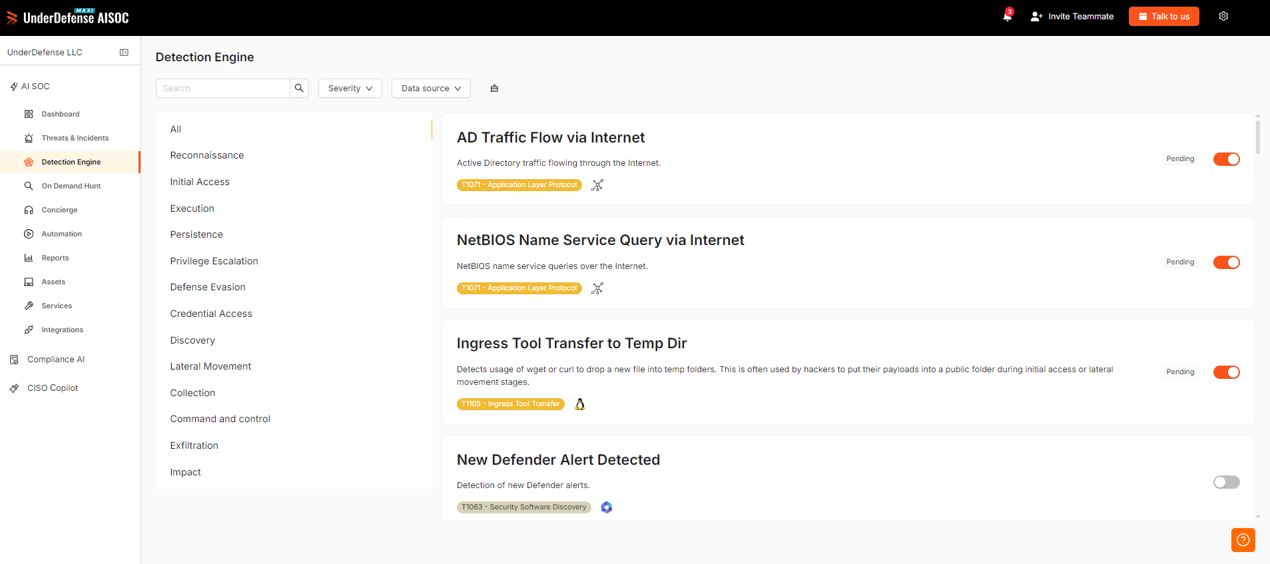Open Ingress Tool Transfer to Temp Dir title
This screenshot has height=564, width=1270.
(571, 343)
